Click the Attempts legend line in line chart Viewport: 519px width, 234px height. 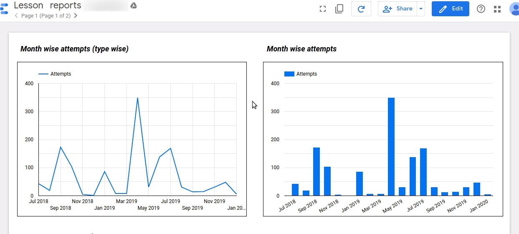click(43, 74)
